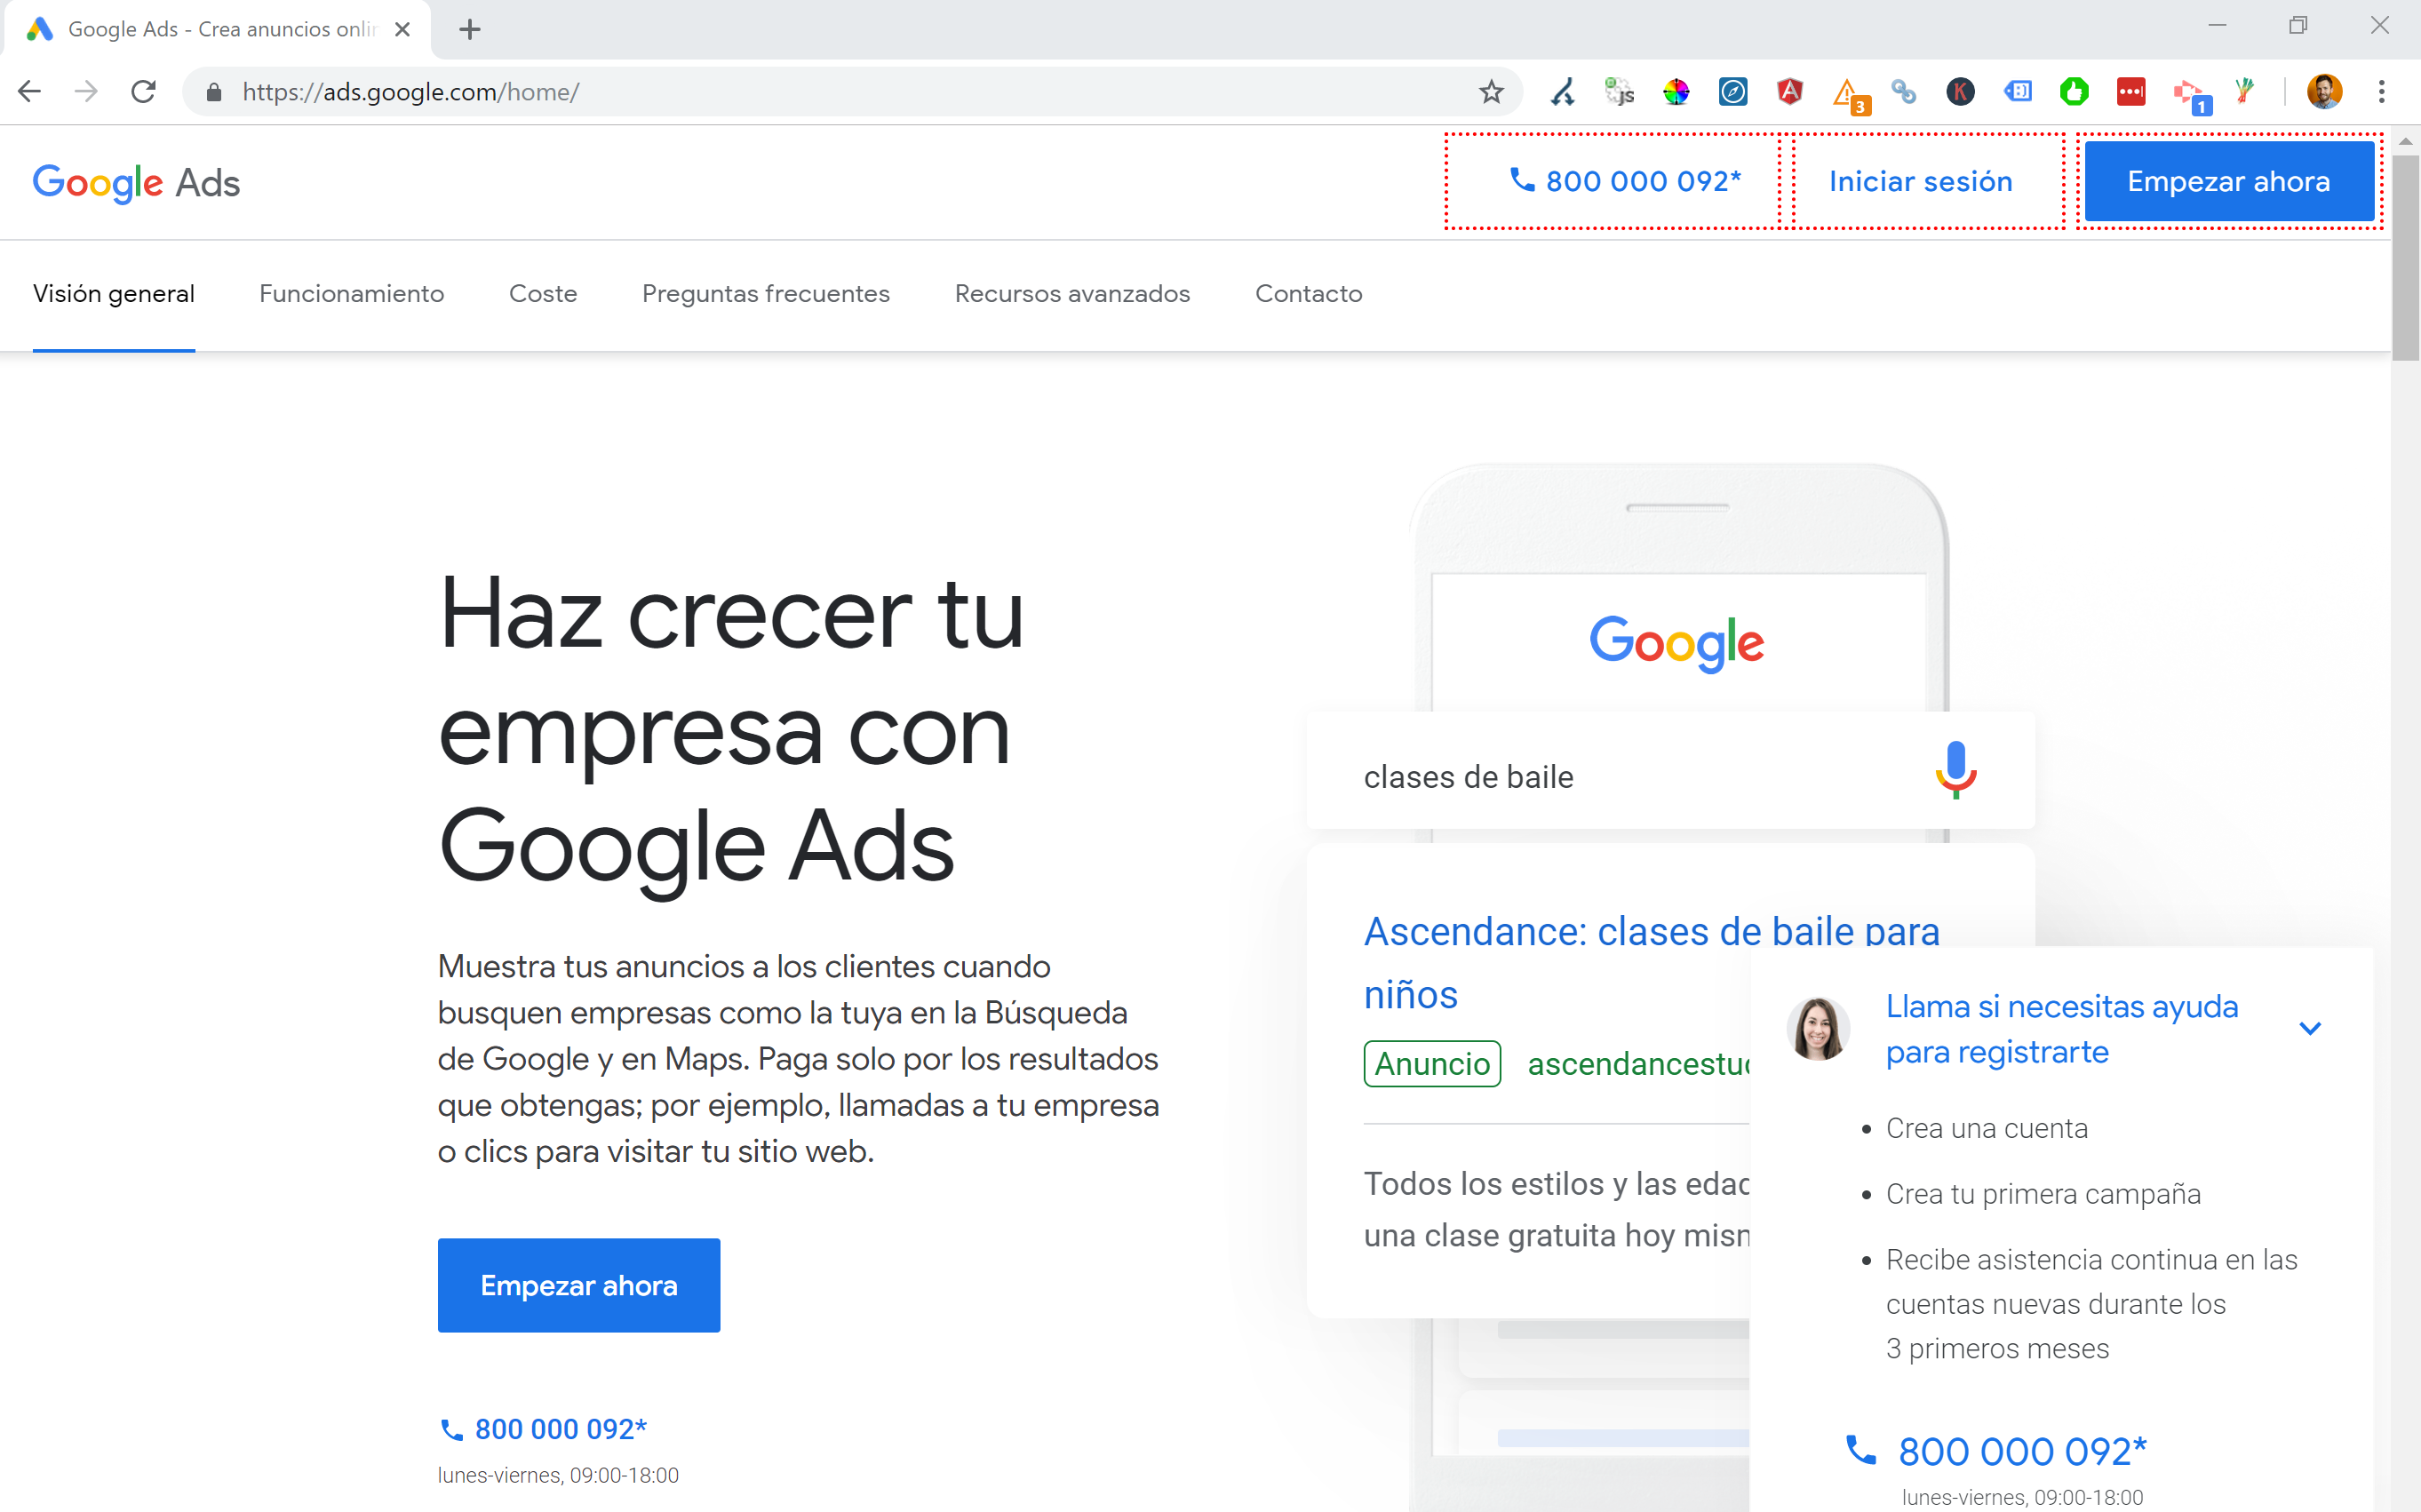Click Iniciar sesión in the header
The image size is (2421, 1512).
pyautogui.click(x=1920, y=181)
